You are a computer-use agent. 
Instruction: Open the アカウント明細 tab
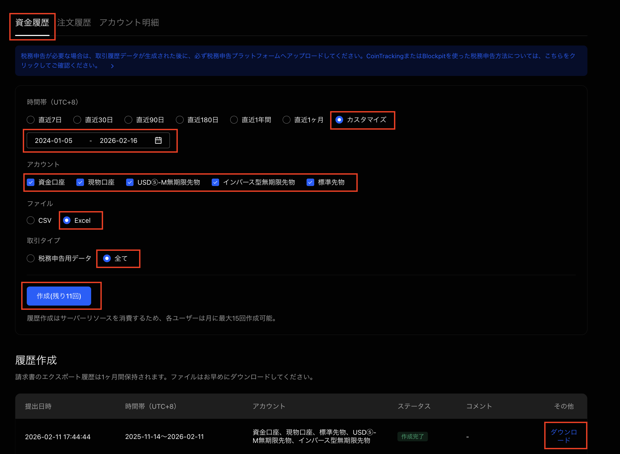tap(129, 22)
